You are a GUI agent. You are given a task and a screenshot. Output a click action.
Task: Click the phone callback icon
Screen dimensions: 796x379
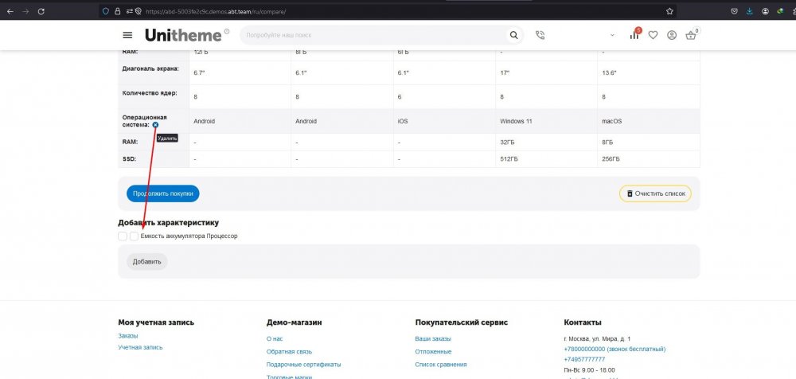(540, 35)
